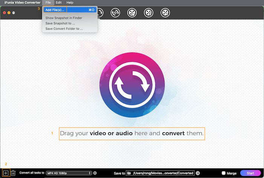Open the File menu
Screen dimensions: 264x178
48,3
